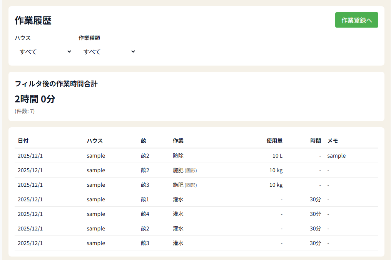This screenshot has width=391, height=260.
Task: Select 施肥 (固形) entry for 畝3
Action: tap(185, 185)
